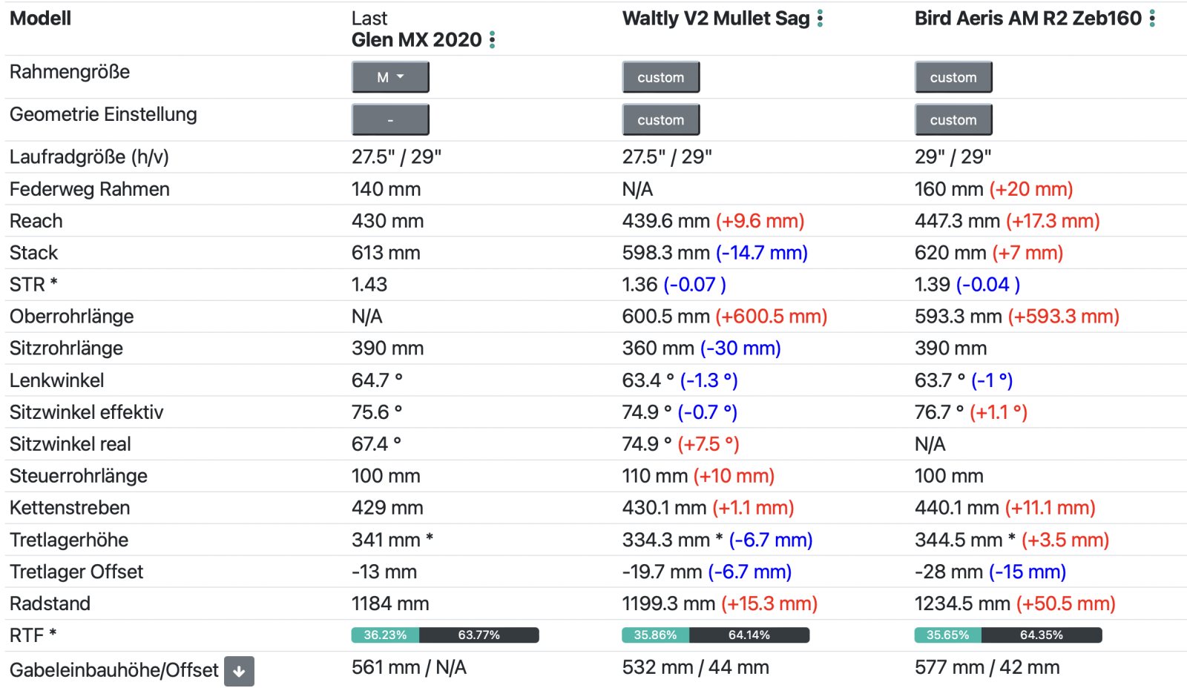
Task: Click three-dot menu for Bird Aeris AM R2
Action: (x=1152, y=19)
